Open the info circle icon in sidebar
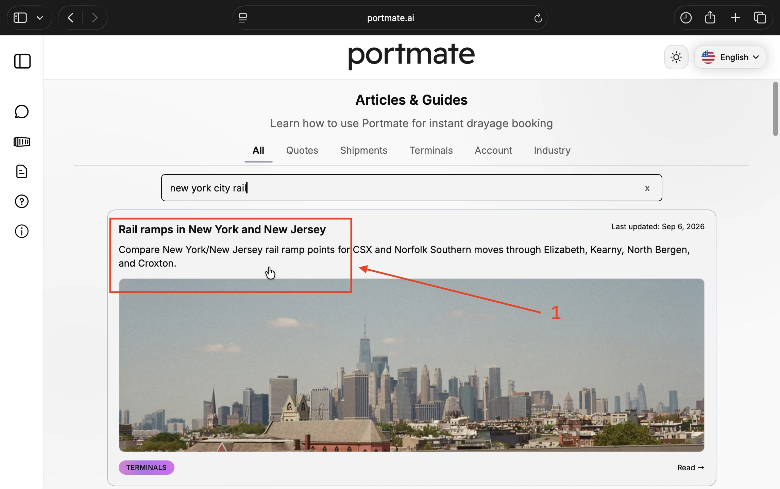Screen dimensions: 780x489 22,232
